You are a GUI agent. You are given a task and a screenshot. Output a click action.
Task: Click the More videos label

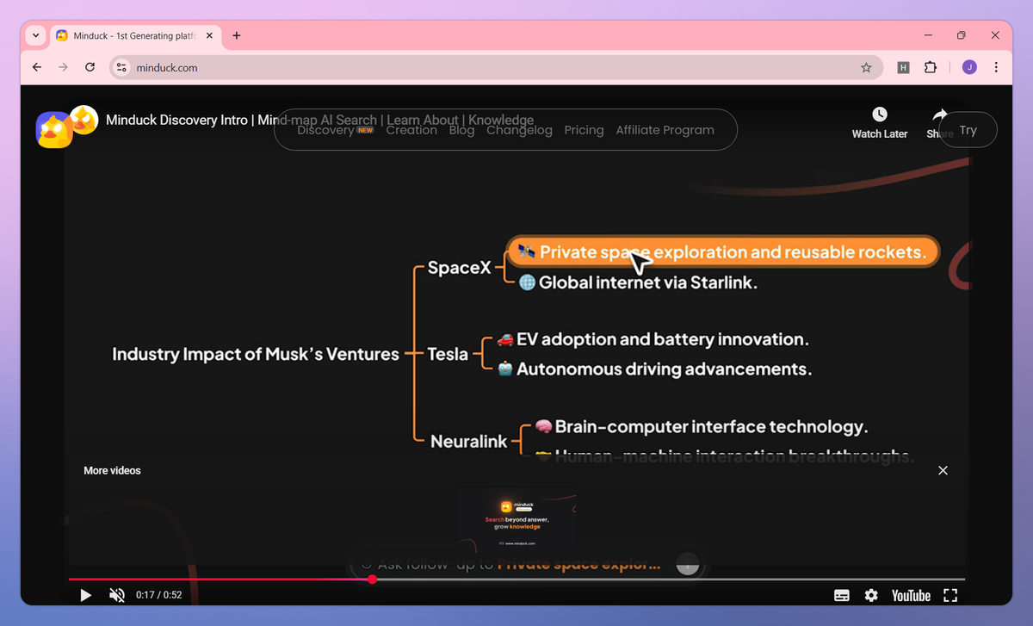pyautogui.click(x=112, y=470)
